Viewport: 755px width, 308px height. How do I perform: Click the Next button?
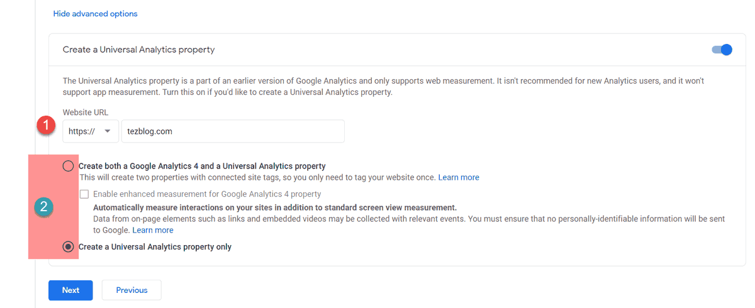click(70, 290)
